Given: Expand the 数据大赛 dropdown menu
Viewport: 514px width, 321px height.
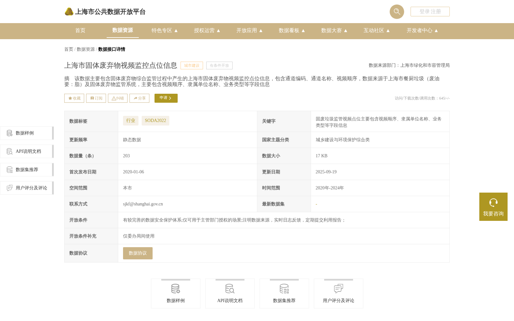Looking at the screenshot, I should pos(334,30).
